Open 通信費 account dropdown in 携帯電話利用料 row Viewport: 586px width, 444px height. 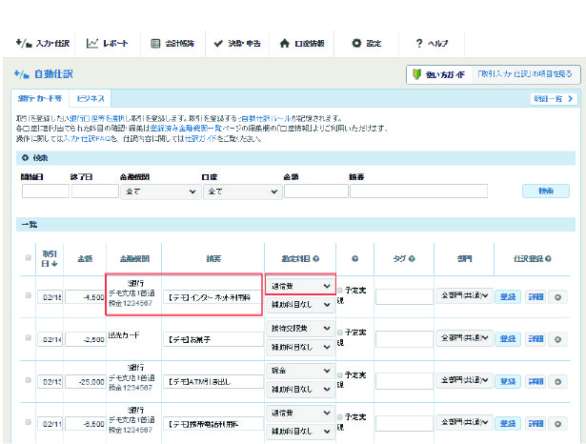click(300, 413)
